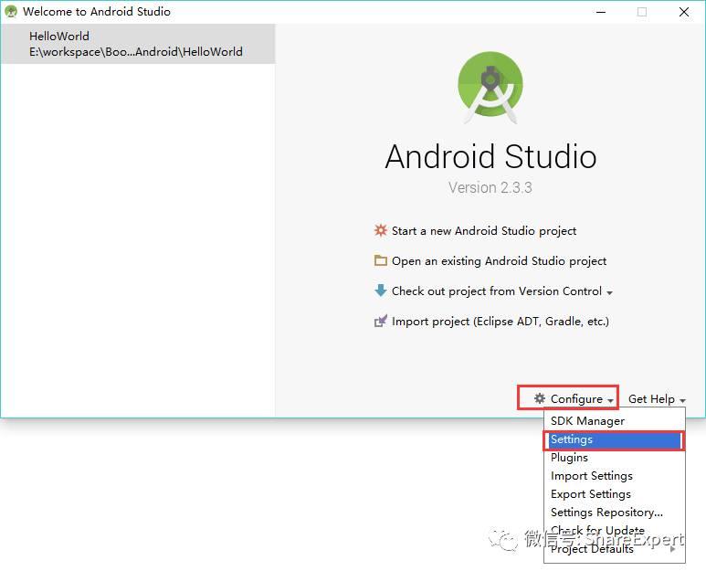This screenshot has height=571, width=706.
Task: Open an existing Android Studio project
Action: [x=499, y=261]
